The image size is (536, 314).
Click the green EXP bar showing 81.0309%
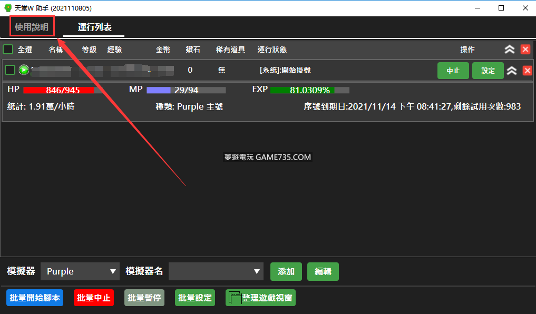click(310, 90)
